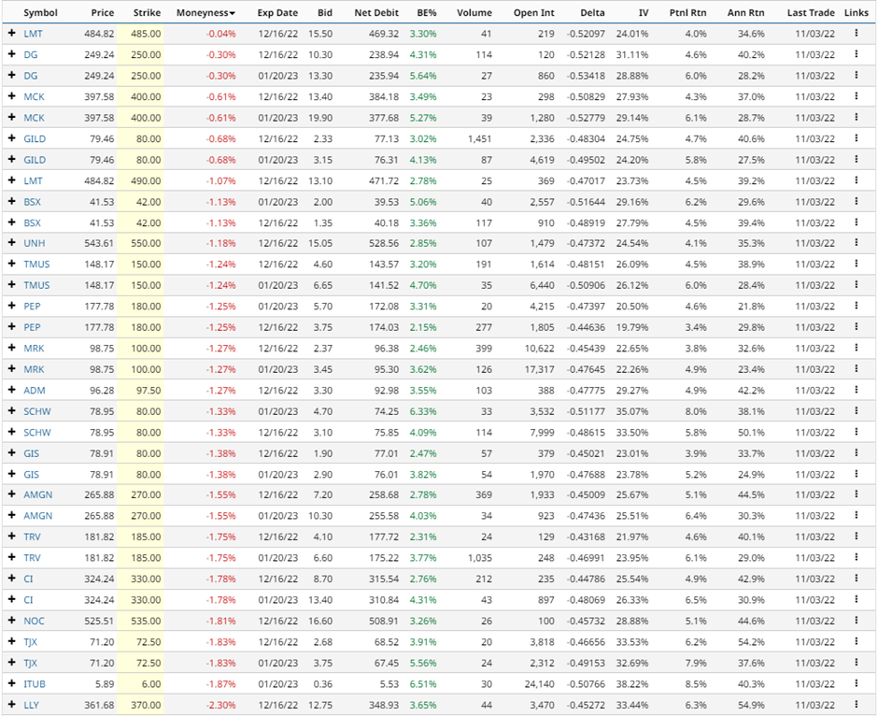878x716 pixels.
Task: Select the 1,451 volume cell
Action: [480, 138]
